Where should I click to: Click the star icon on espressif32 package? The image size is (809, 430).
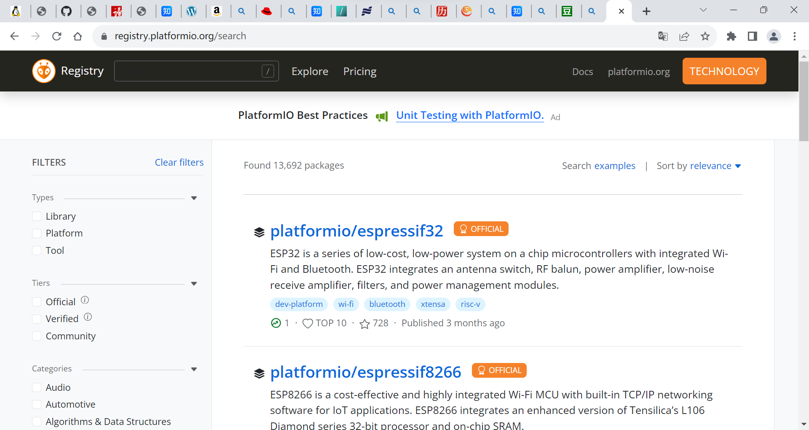tap(364, 323)
